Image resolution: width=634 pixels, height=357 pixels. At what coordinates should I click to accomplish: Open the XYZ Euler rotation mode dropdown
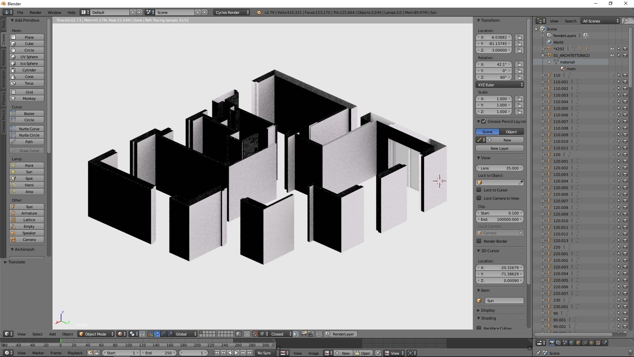pos(500,85)
